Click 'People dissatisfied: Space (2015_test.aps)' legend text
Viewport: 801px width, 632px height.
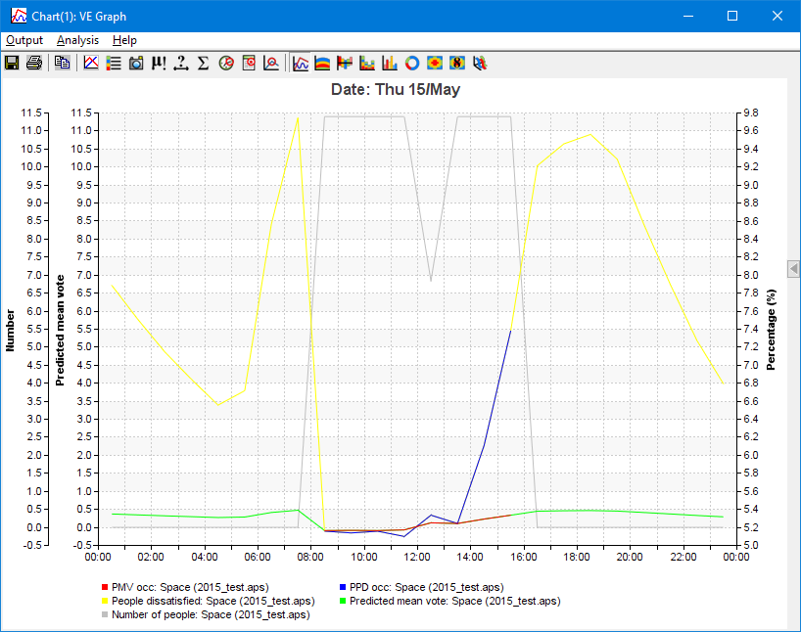click(x=213, y=601)
